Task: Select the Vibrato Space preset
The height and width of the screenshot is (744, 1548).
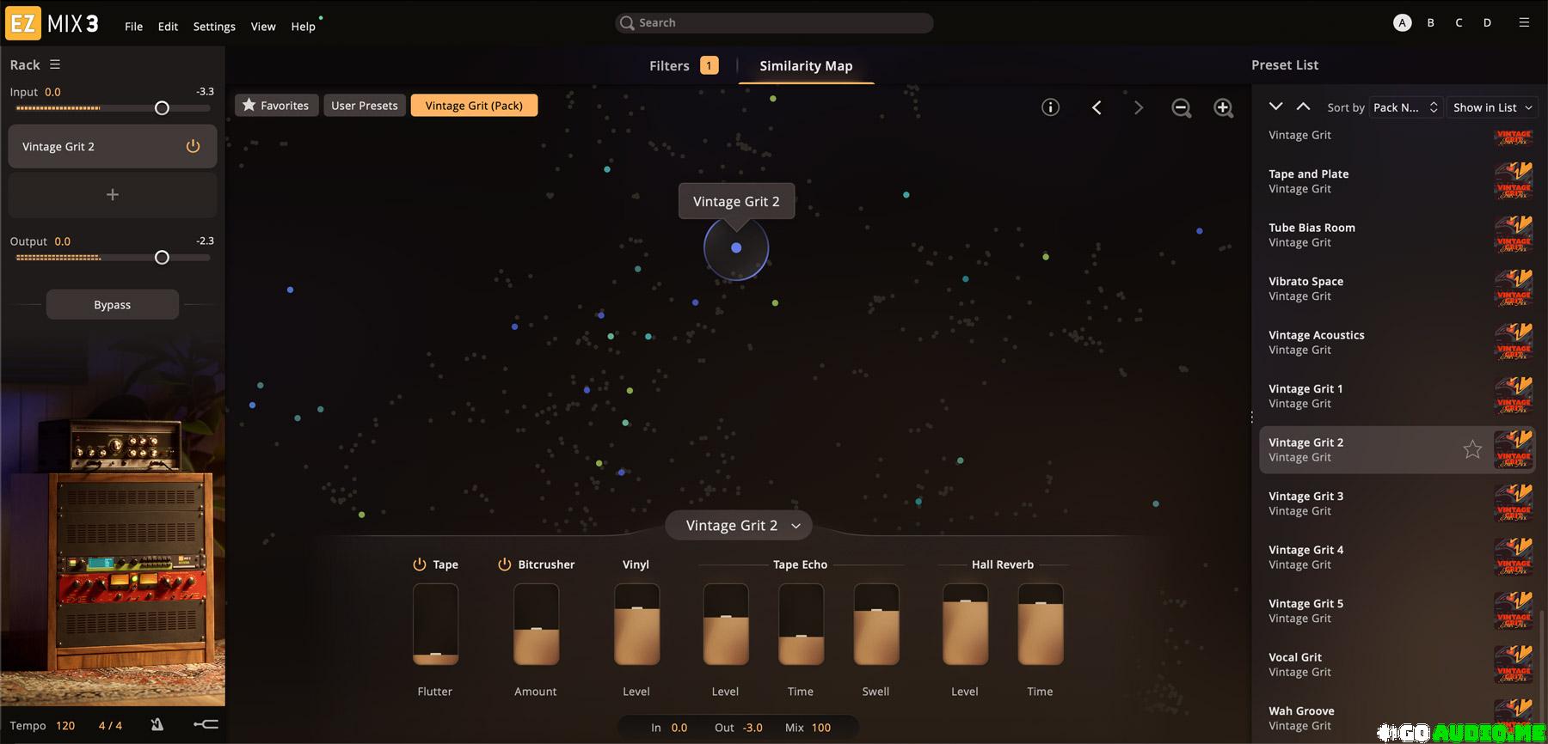Action: coord(1397,289)
